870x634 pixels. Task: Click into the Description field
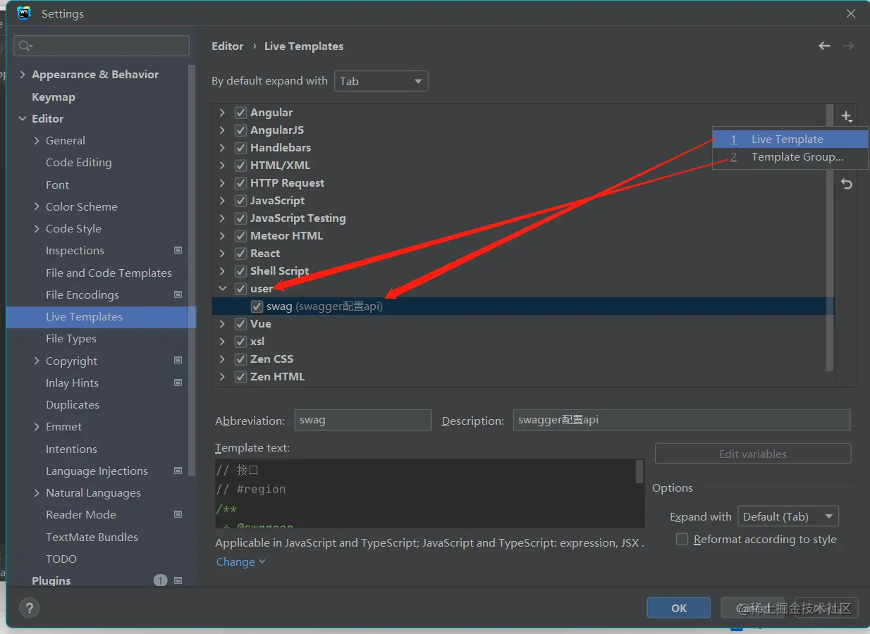click(x=682, y=420)
